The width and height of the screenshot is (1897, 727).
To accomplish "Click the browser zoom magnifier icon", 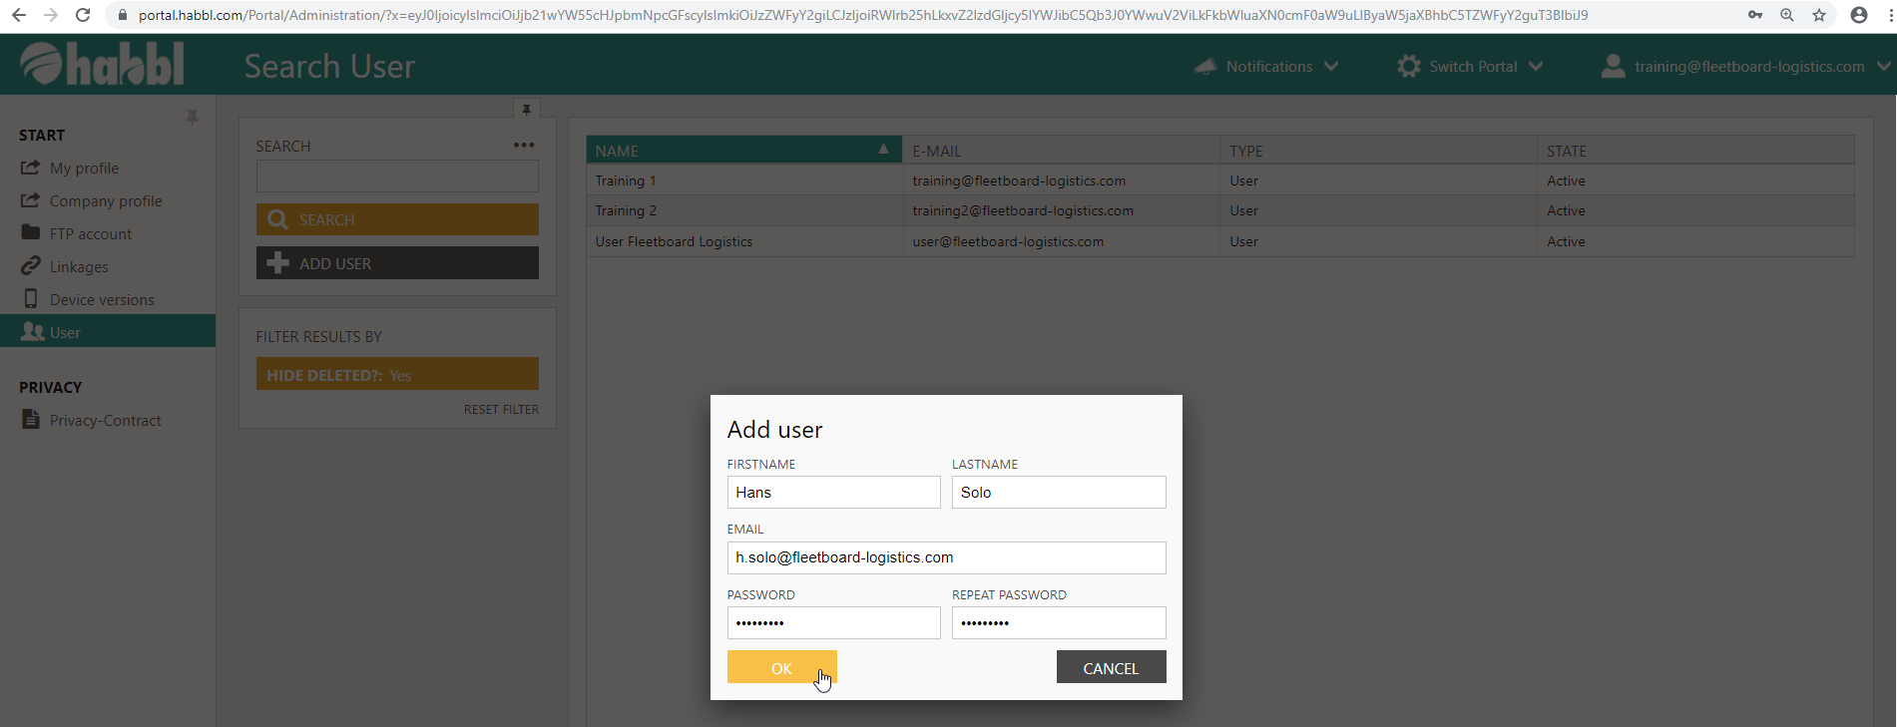I will 1787,15.
